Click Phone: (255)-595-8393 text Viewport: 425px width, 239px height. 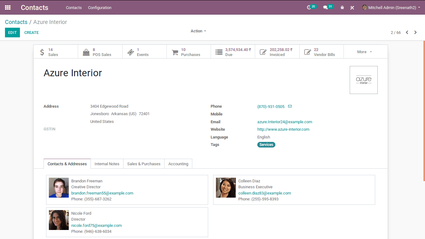click(x=259, y=199)
